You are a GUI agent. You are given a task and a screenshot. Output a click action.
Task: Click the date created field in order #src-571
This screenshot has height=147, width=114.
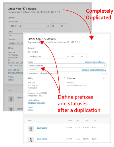coord(28,26)
